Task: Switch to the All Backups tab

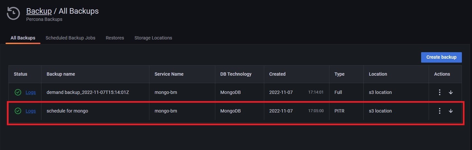Action: click(x=23, y=38)
